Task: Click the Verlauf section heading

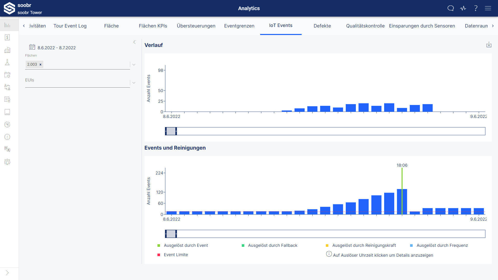Action: pyautogui.click(x=154, y=45)
